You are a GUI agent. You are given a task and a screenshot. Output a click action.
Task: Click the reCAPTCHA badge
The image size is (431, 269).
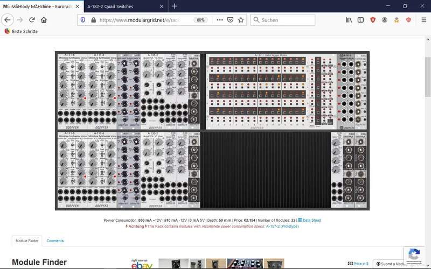414,256
